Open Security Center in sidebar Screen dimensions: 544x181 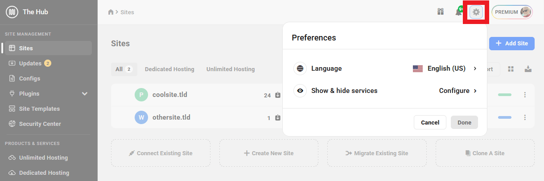click(40, 124)
